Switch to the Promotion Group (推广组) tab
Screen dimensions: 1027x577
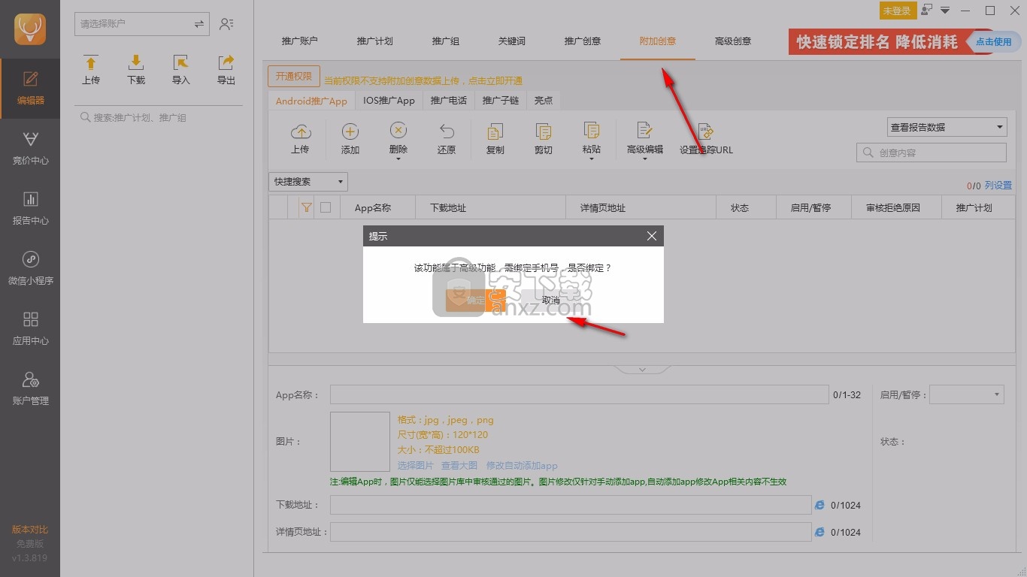[x=446, y=41]
